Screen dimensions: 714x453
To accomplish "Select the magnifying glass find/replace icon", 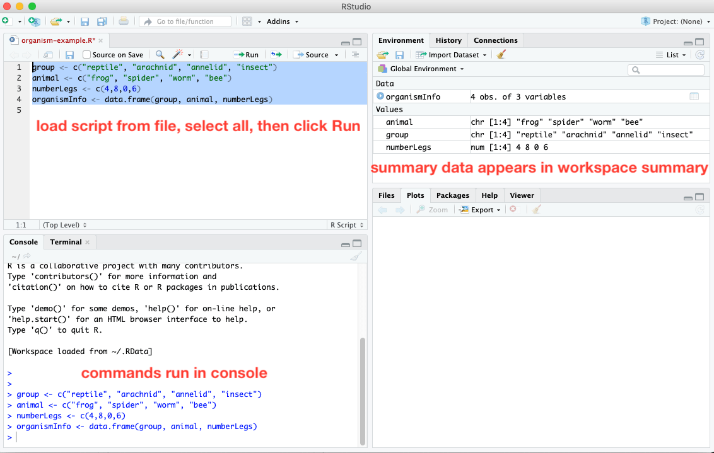I will coord(160,54).
